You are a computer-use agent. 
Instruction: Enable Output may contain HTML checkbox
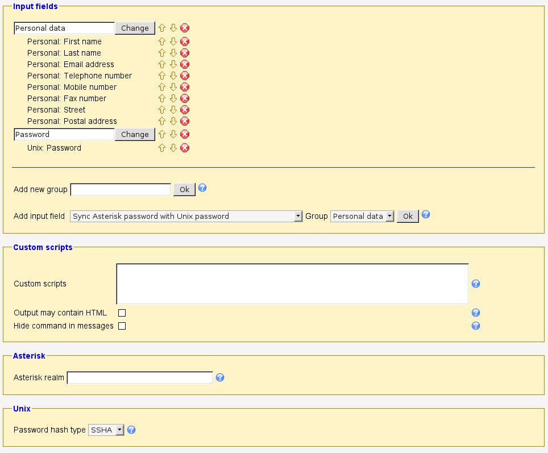pyautogui.click(x=122, y=313)
